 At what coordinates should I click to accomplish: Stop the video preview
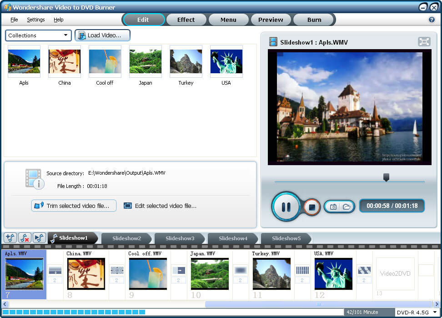click(x=312, y=207)
